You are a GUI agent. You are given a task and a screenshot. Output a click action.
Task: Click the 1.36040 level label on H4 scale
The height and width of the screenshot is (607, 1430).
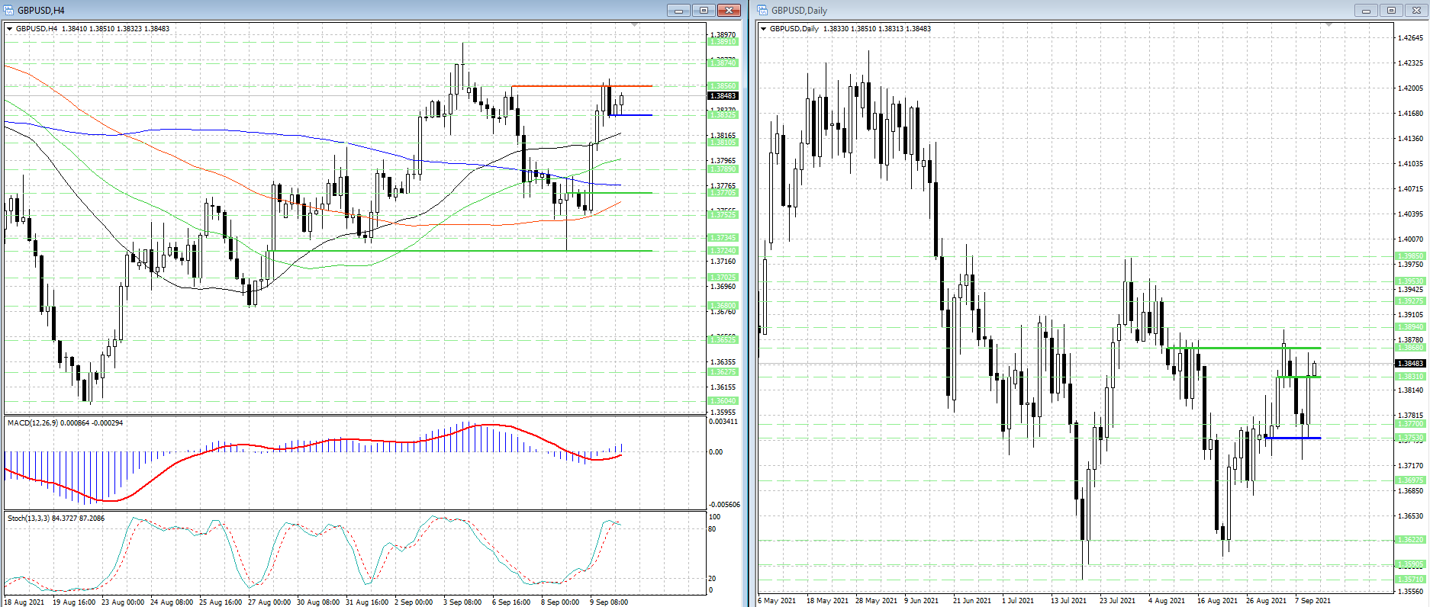click(723, 401)
